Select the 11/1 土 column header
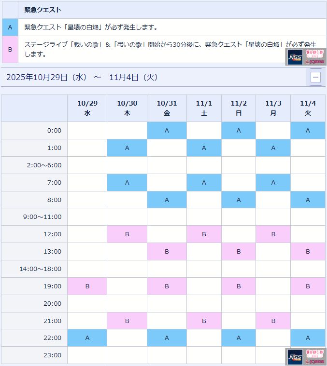Viewport: 327px width, 366px height. 204,108
